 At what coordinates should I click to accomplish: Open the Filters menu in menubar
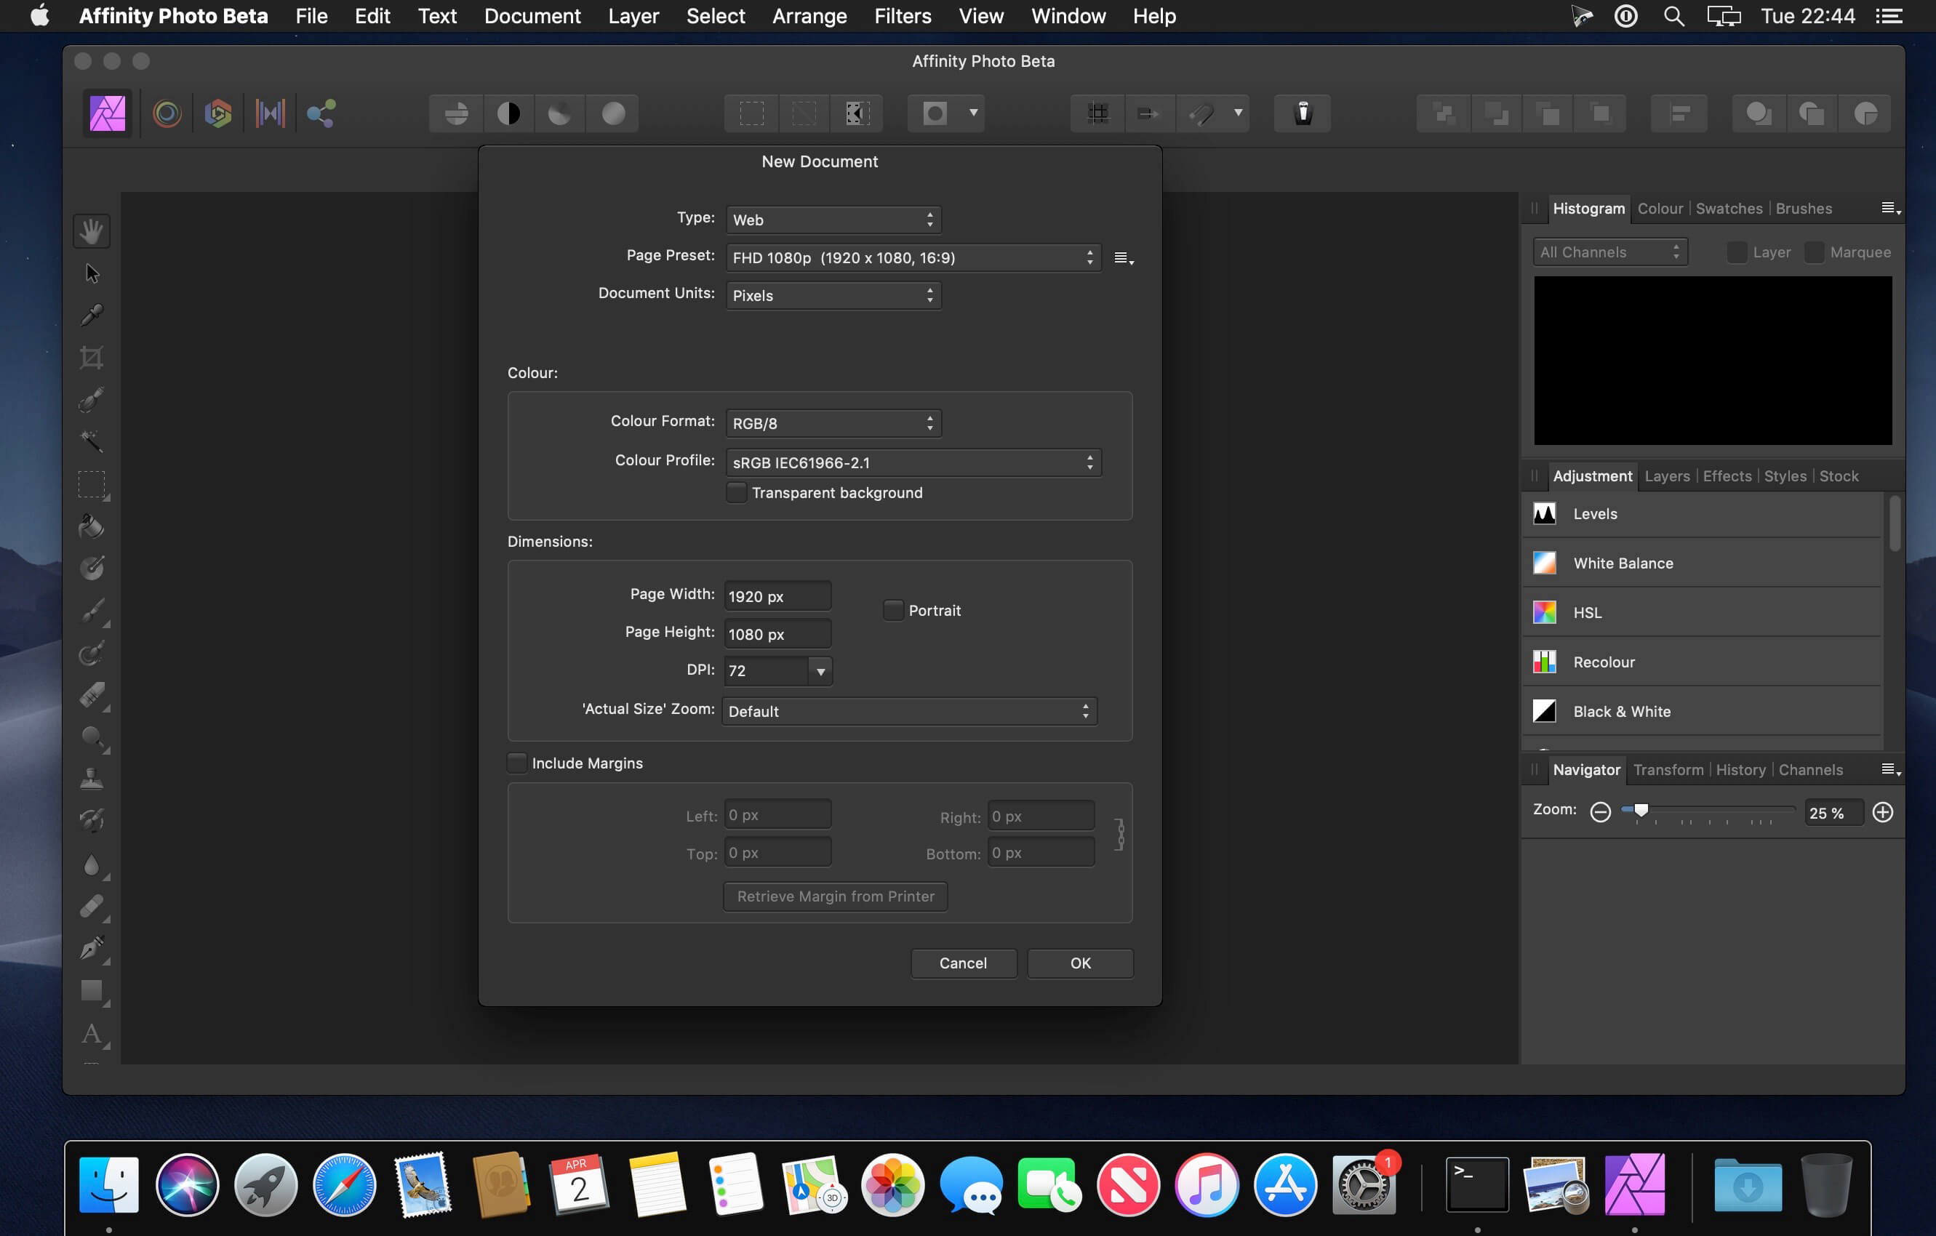click(x=905, y=15)
